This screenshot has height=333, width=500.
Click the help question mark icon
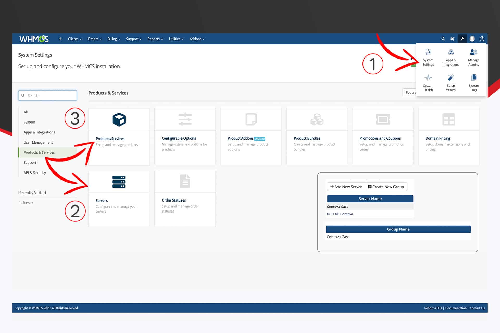click(x=482, y=39)
